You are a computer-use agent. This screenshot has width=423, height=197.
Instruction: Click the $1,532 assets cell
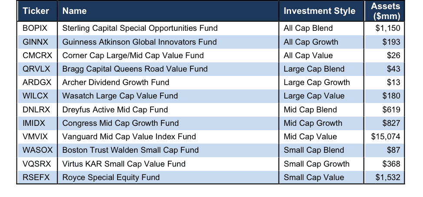point(384,177)
